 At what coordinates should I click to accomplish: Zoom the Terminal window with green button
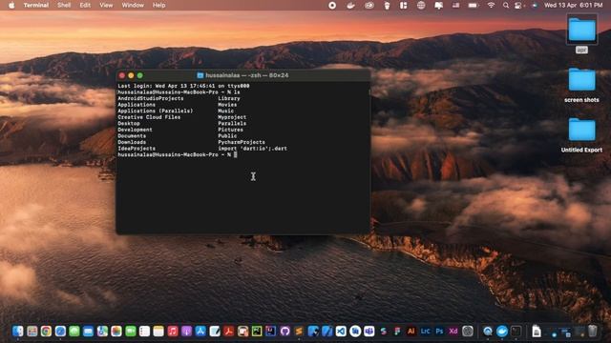point(140,75)
